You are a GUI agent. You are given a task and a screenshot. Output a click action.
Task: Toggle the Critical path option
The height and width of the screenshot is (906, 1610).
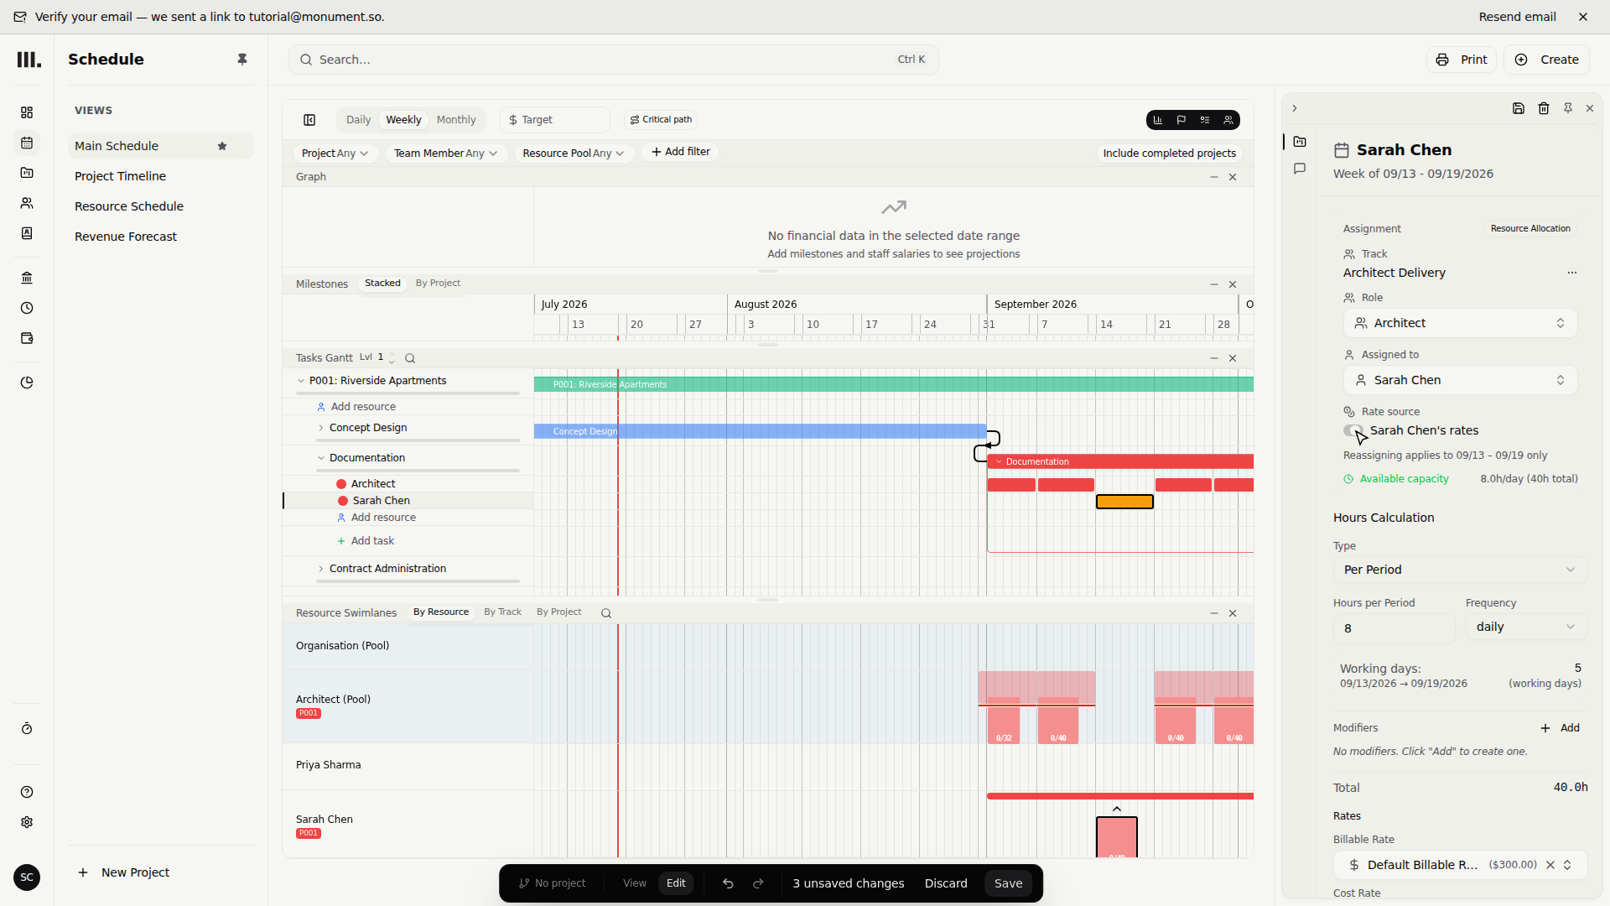point(661,120)
